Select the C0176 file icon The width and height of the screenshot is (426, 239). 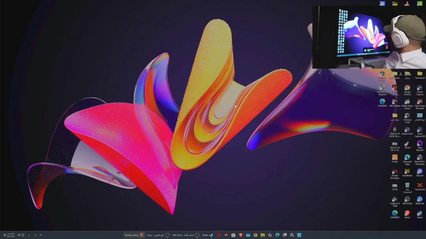[395, 187]
